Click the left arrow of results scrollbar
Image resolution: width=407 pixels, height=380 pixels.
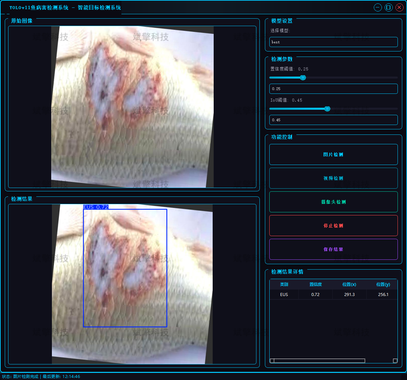point(272,361)
